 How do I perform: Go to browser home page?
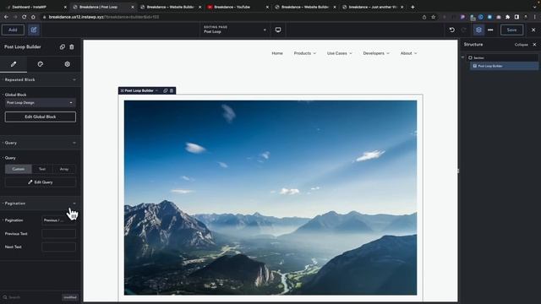click(33, 17)
